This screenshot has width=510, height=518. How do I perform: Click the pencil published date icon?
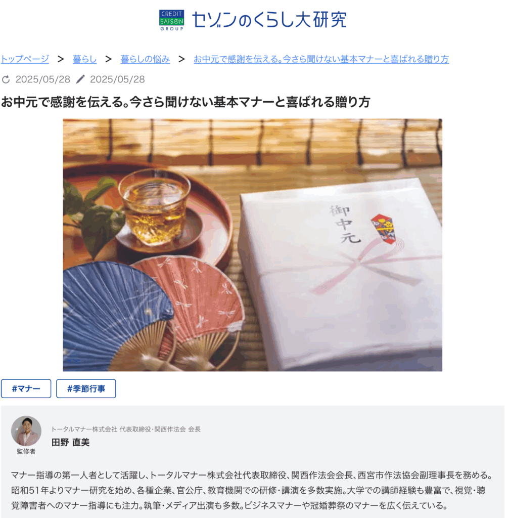click(x=80, y=79)
